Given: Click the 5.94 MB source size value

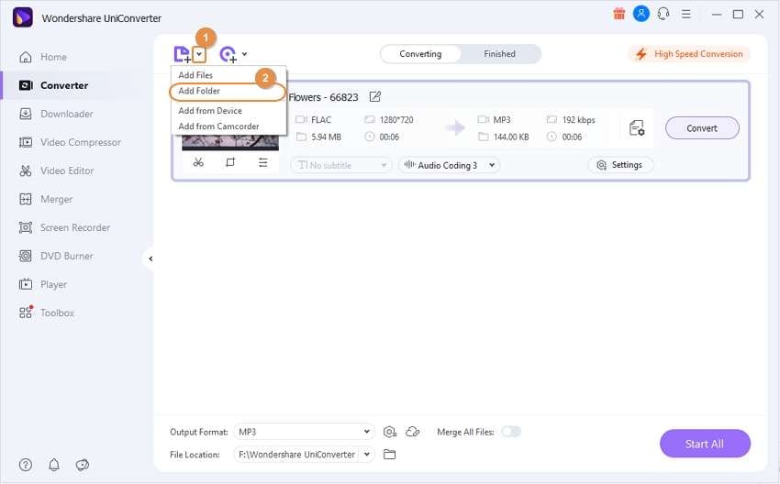Looking at the screenshot, I should pyautogui.click(x=327, y=137).
